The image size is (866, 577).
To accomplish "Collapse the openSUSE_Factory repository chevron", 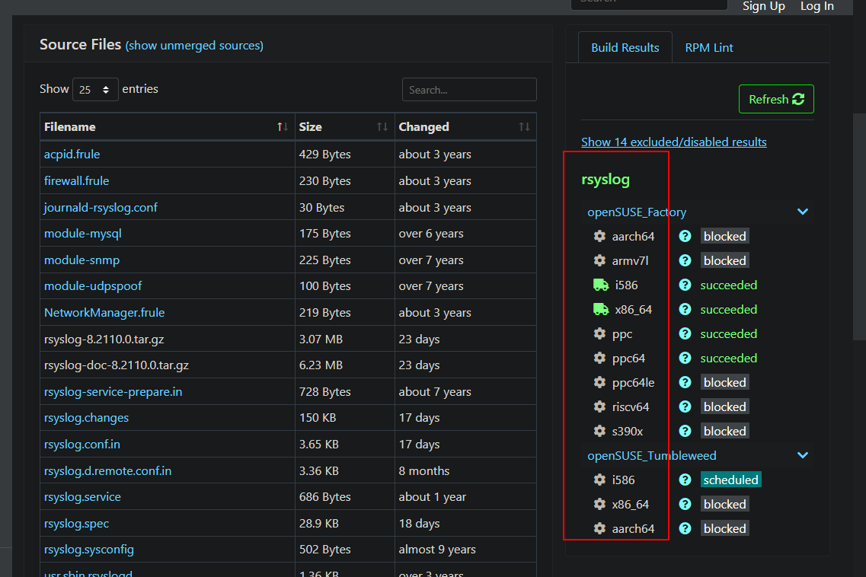I will 802,212.
